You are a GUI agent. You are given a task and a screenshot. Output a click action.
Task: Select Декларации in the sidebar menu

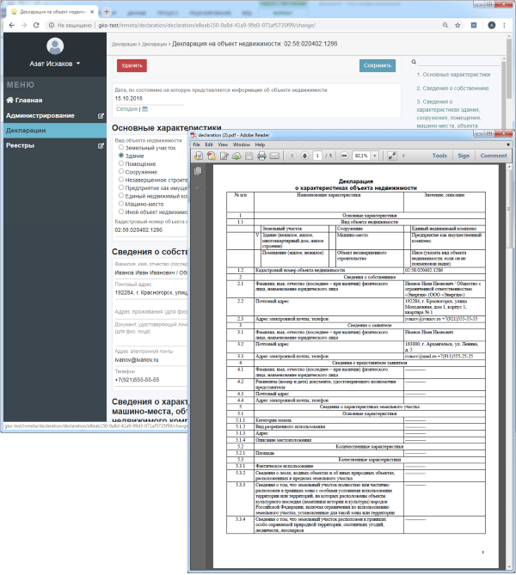click(55, 131)
